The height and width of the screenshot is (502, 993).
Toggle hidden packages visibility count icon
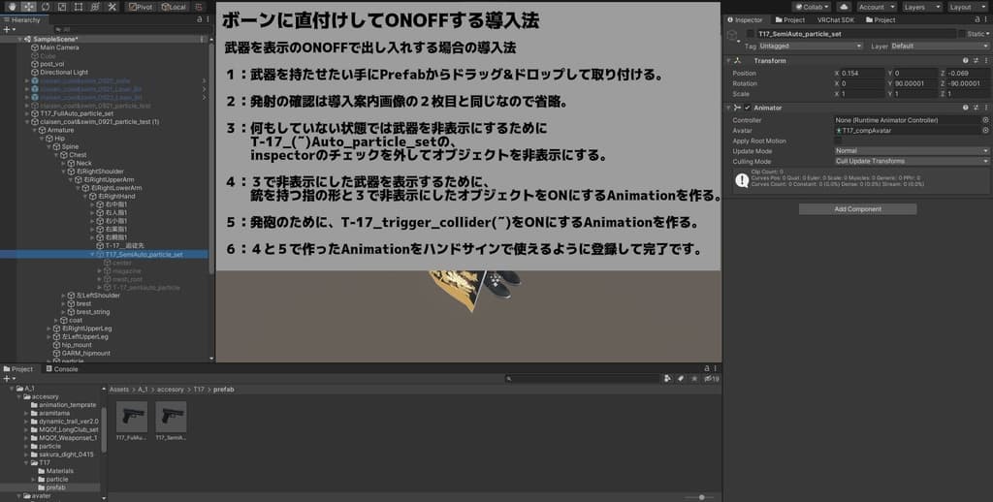[712, 379]
